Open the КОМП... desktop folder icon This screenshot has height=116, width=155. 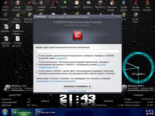pos(65,3)
